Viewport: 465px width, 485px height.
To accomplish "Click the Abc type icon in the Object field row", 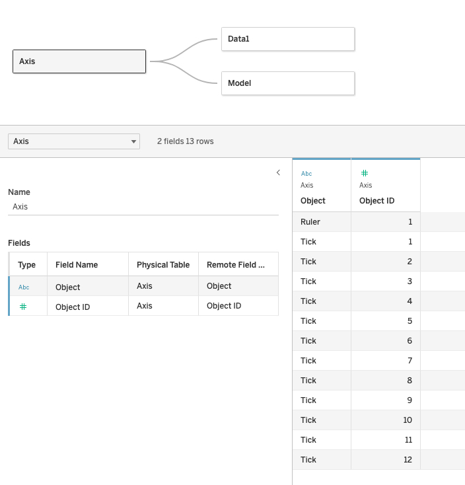I will point(24,287).
